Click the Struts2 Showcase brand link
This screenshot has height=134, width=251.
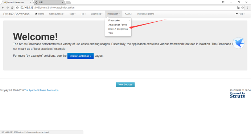[x=16, y=14]
